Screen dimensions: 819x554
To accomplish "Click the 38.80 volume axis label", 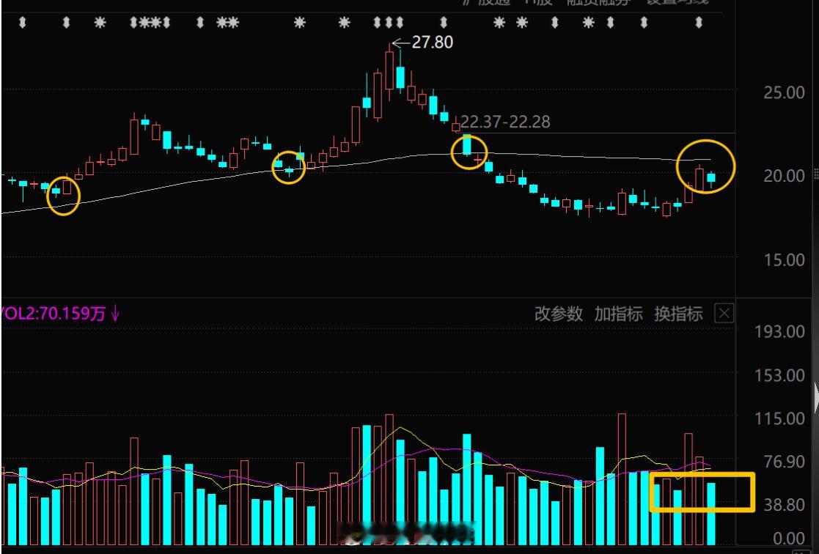I will pyautogui.click(x=784, y=505).
